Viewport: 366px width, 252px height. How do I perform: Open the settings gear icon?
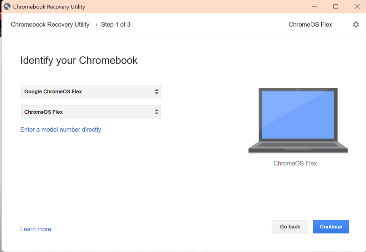tap(356, 25)
